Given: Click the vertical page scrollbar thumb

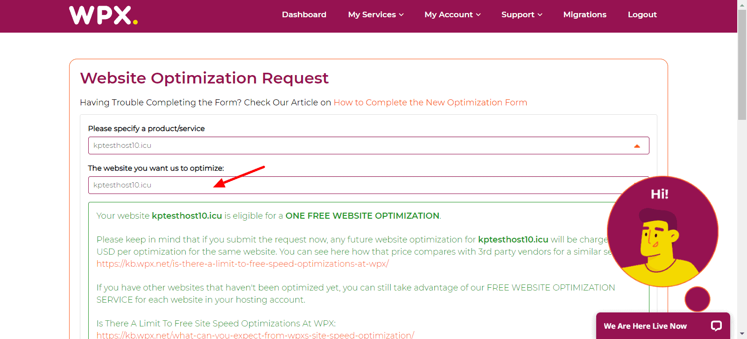Looking at the screenshot, I should click(x=742, y=65).
